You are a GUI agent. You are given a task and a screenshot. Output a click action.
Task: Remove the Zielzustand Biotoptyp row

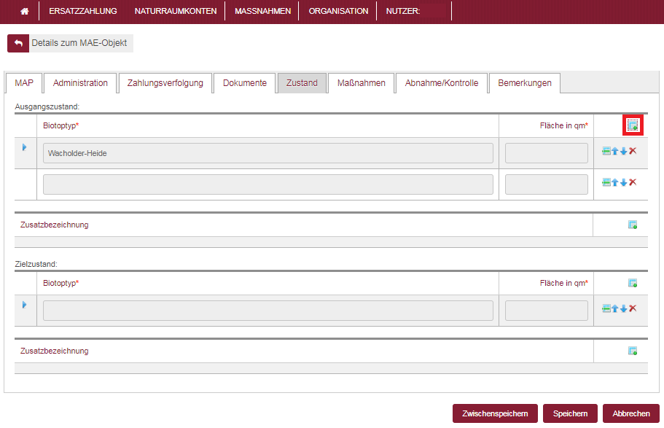633,308
